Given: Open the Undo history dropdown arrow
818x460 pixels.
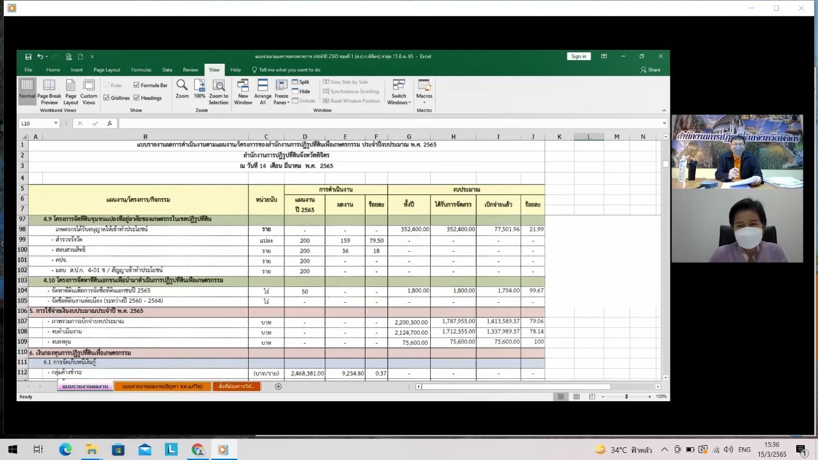Looking at the screenshot, I should point(46,56).
